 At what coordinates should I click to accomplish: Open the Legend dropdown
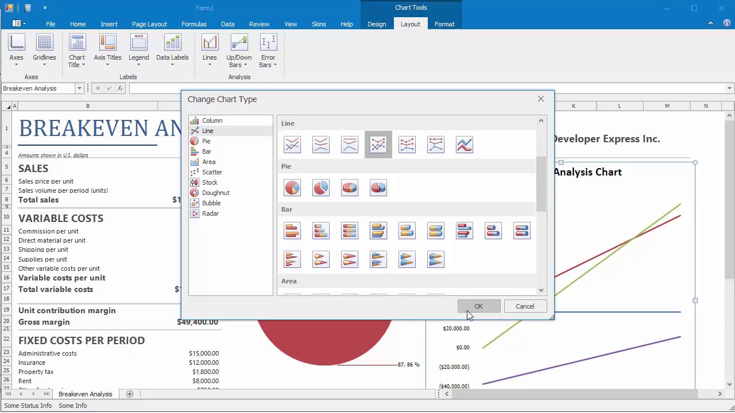138,50
